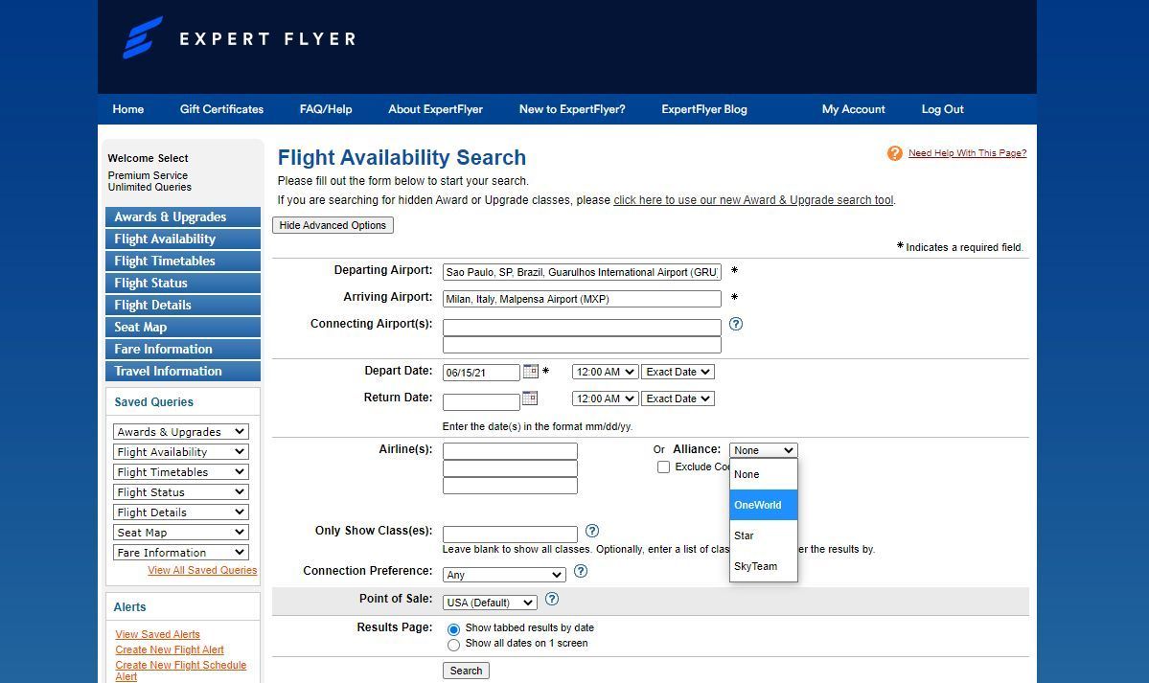This screenshot has height=683, width=1149.
Task: Choose Star in the Alliance list
Action: coord(764,535)
